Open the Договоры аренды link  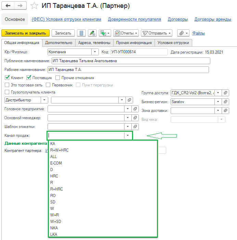tap(213, 19)
